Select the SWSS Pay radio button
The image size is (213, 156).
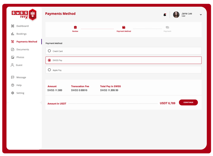[49, 60]
